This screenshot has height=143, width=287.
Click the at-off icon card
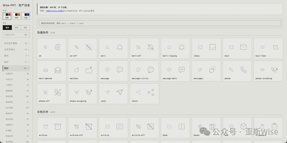click(x=83, y=48)
